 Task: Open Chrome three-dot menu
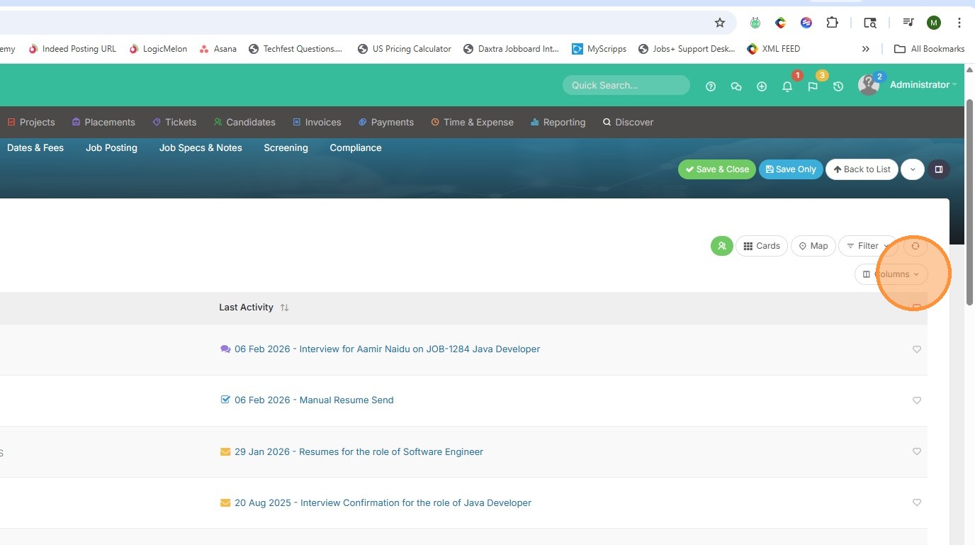959,23
